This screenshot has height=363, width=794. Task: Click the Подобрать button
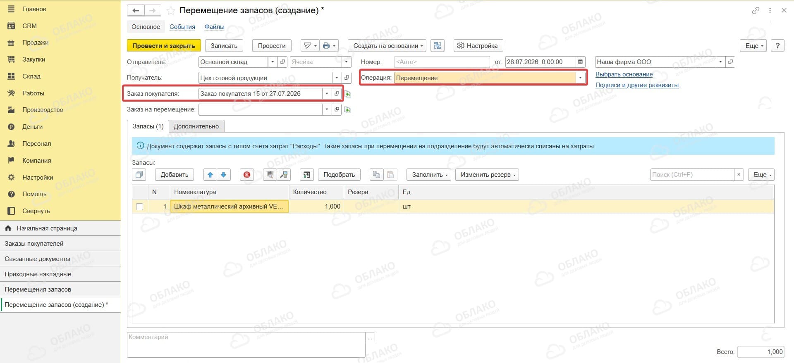[x=339, y=175]
